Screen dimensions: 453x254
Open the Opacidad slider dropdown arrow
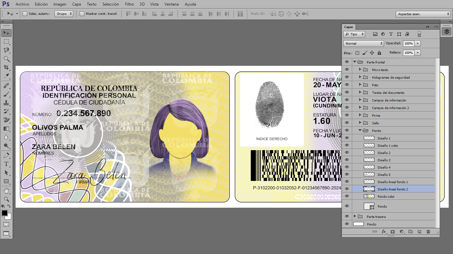[x=418, y=43]
